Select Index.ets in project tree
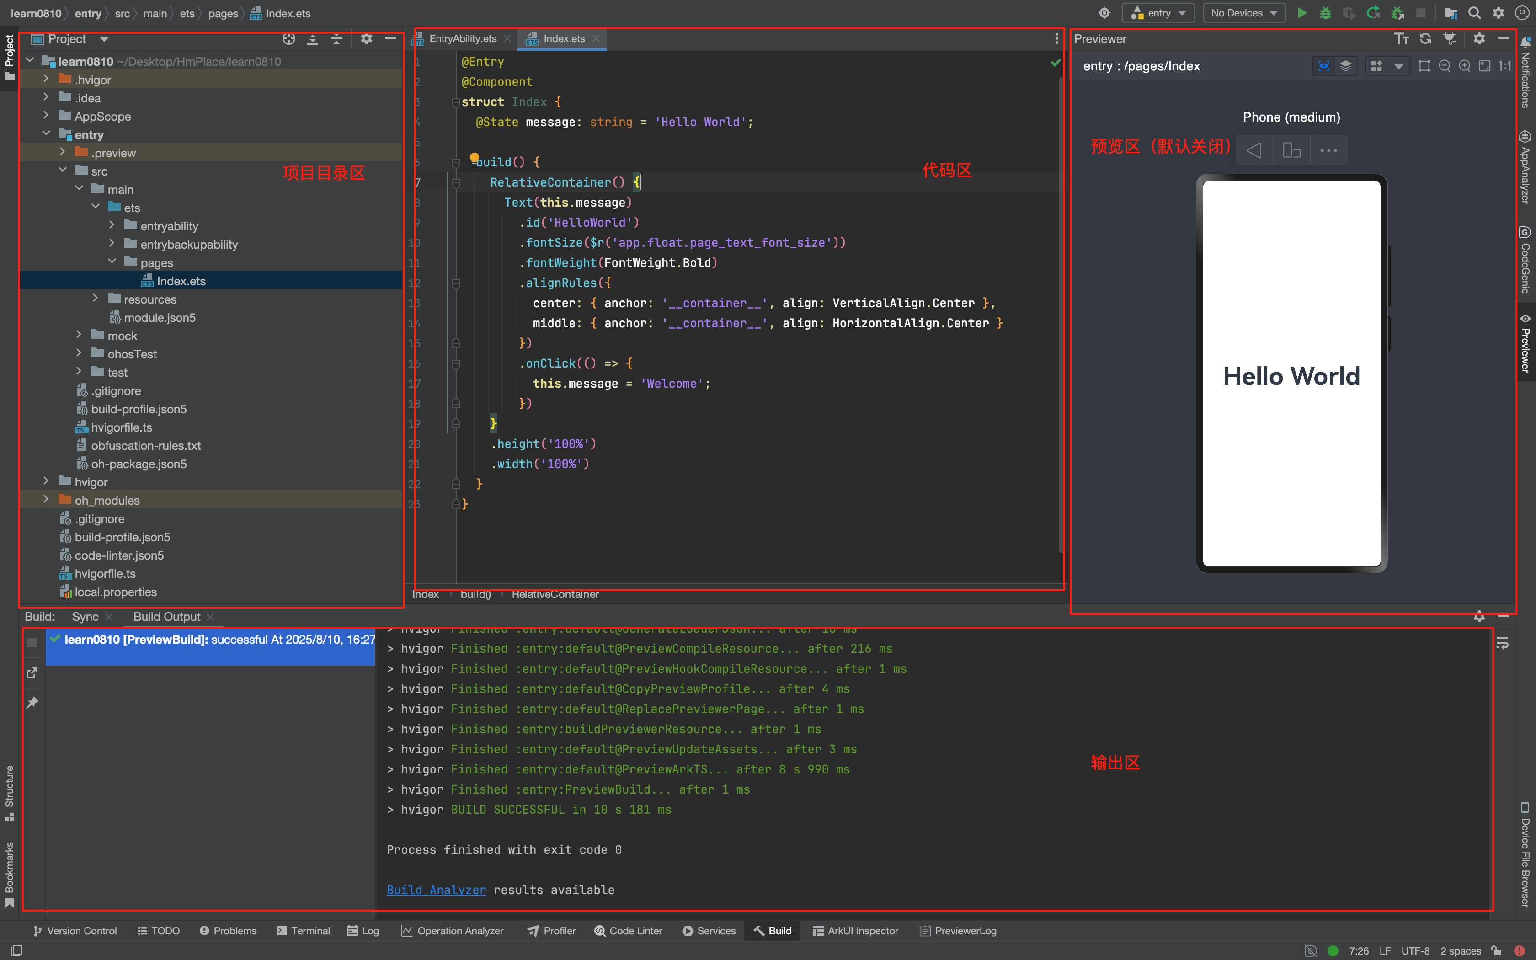This screenshot has height=960, width=1536. pyautogui.click(x=211, y=281)
